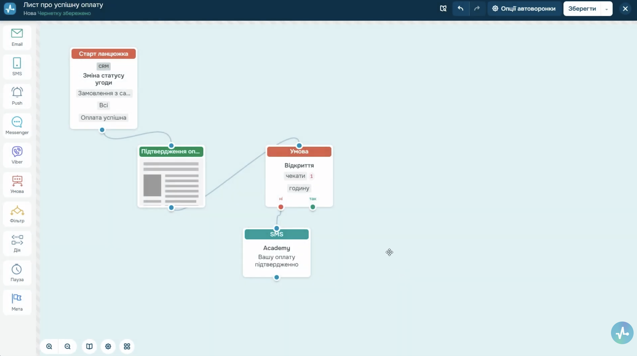Expand the Зберегти dropdown arrow

[x=606, y=9]
